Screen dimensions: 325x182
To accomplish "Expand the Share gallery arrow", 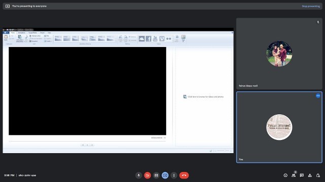I will pyautogui.click(x=173, y=40).
